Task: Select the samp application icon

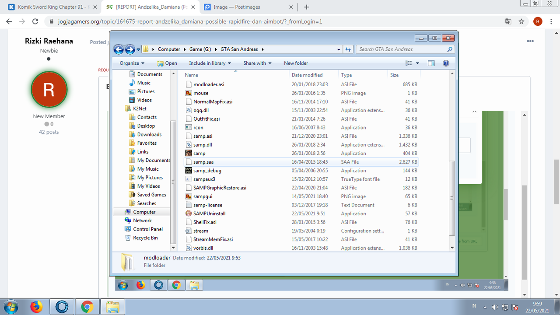Action: (189, 153)
